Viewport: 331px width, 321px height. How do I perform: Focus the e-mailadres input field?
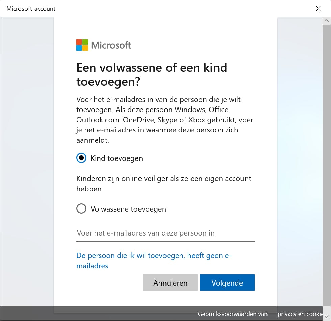[x=165, y=233]
